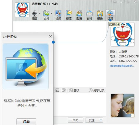Click 取消 in the 远程协助 dialog
Viewport: 139px width, 125px height.
pyautogui.click(x=26, y=122)
